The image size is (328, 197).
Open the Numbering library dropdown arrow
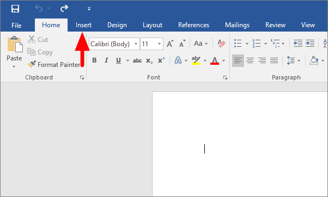point(265,44)
